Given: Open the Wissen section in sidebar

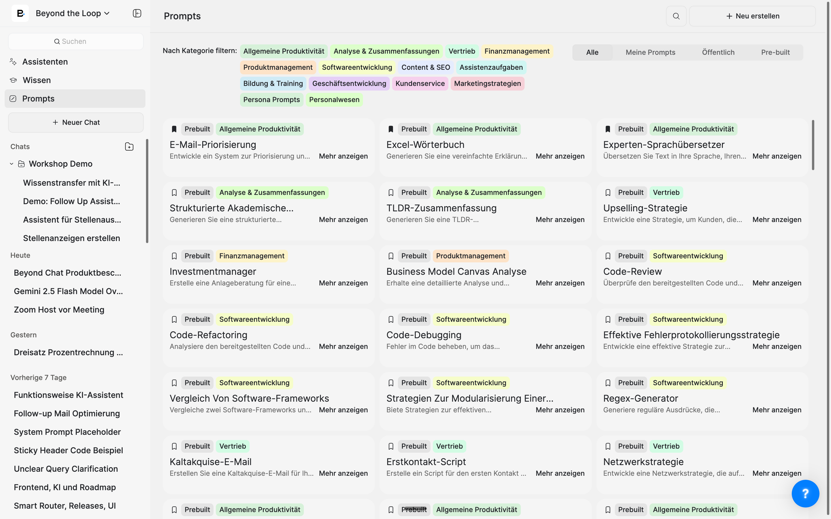Looking at the screenshot, I should click(36, 80).
